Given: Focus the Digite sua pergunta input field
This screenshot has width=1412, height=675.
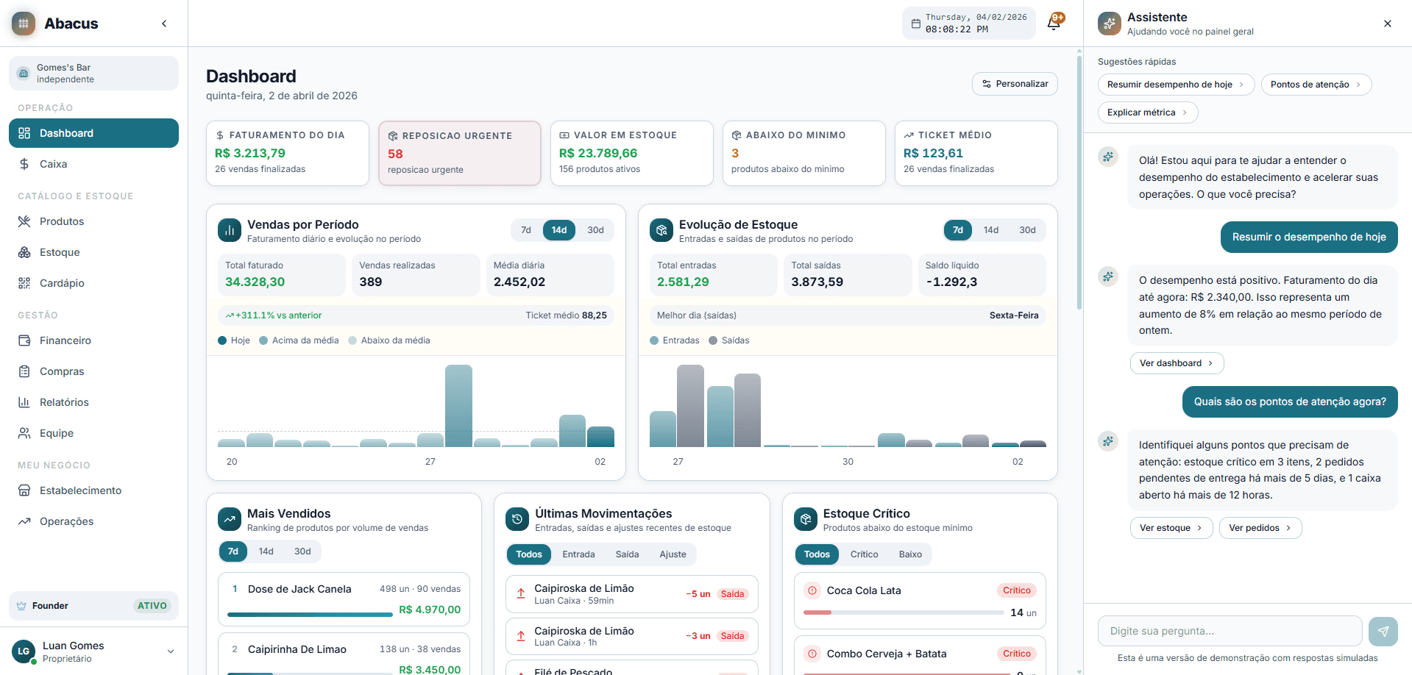Looking at the screenshot, I should (x=1230, y=631).
